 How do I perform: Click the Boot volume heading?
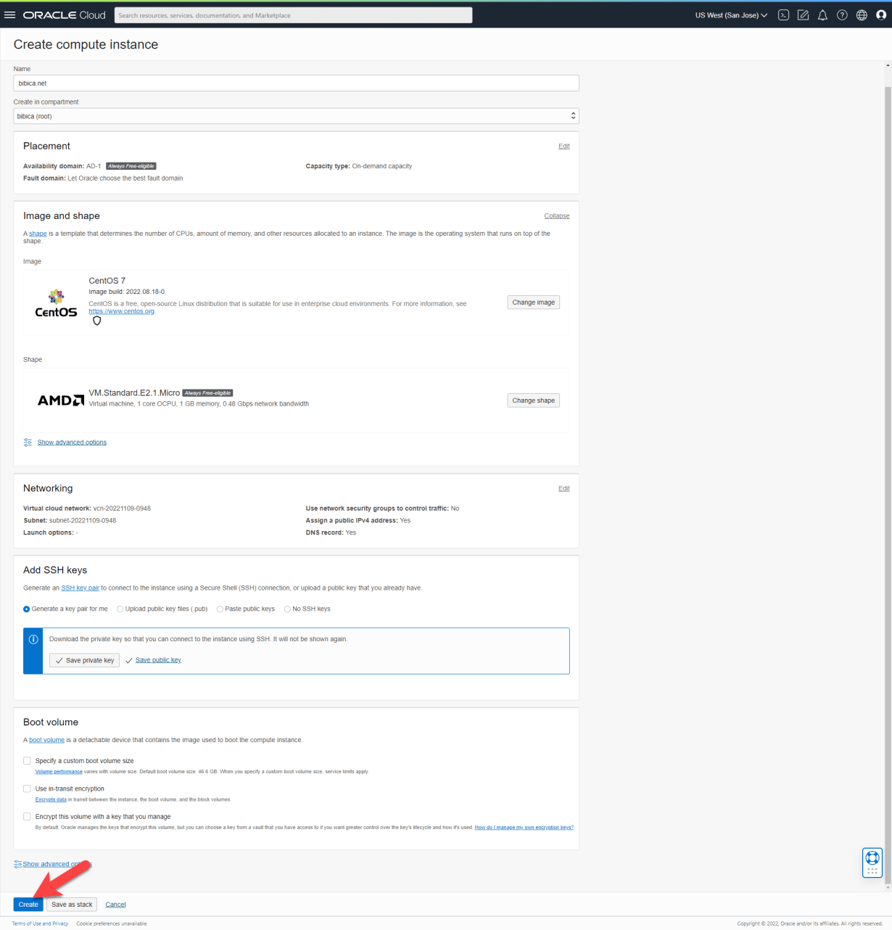tap(51, 723)
